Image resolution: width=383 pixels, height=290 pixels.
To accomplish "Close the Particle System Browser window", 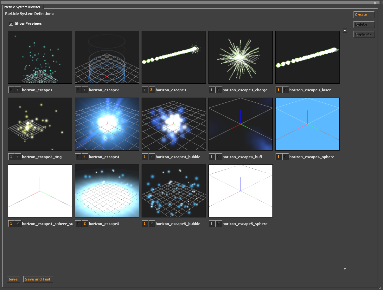I will 375,3.
